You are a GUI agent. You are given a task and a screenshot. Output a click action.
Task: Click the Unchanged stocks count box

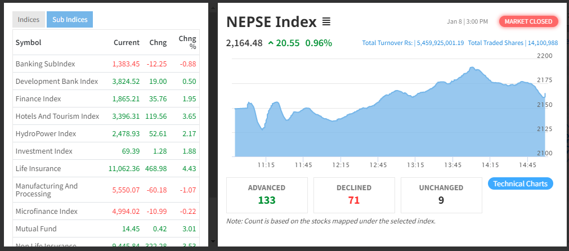[x=441, y=195]
